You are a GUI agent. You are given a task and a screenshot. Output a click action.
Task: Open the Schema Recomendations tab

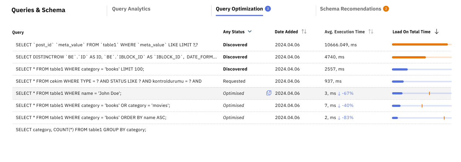coord(350,9)
